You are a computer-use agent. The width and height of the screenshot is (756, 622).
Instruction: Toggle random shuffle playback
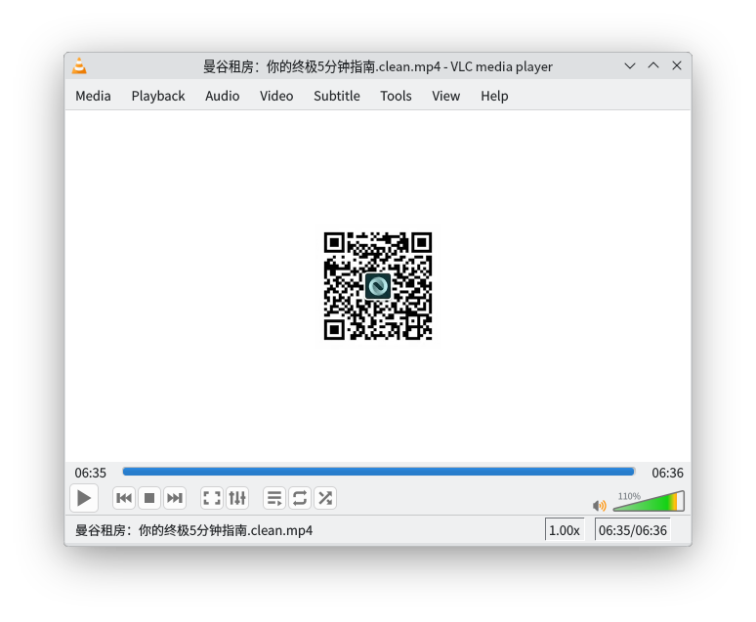[x=325, y=498]
